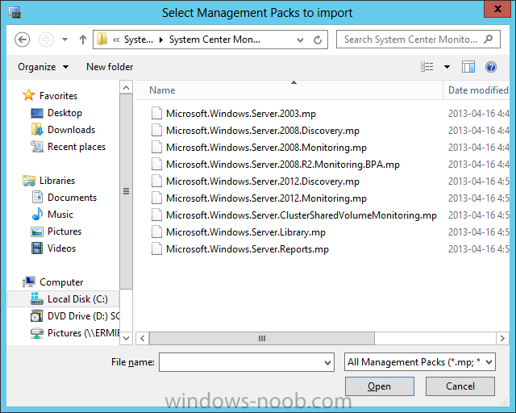
Task: Select Microsoft.Windows.Server.2008.R2.Monitoring.BPA.mp file
Action: point(283,165)
